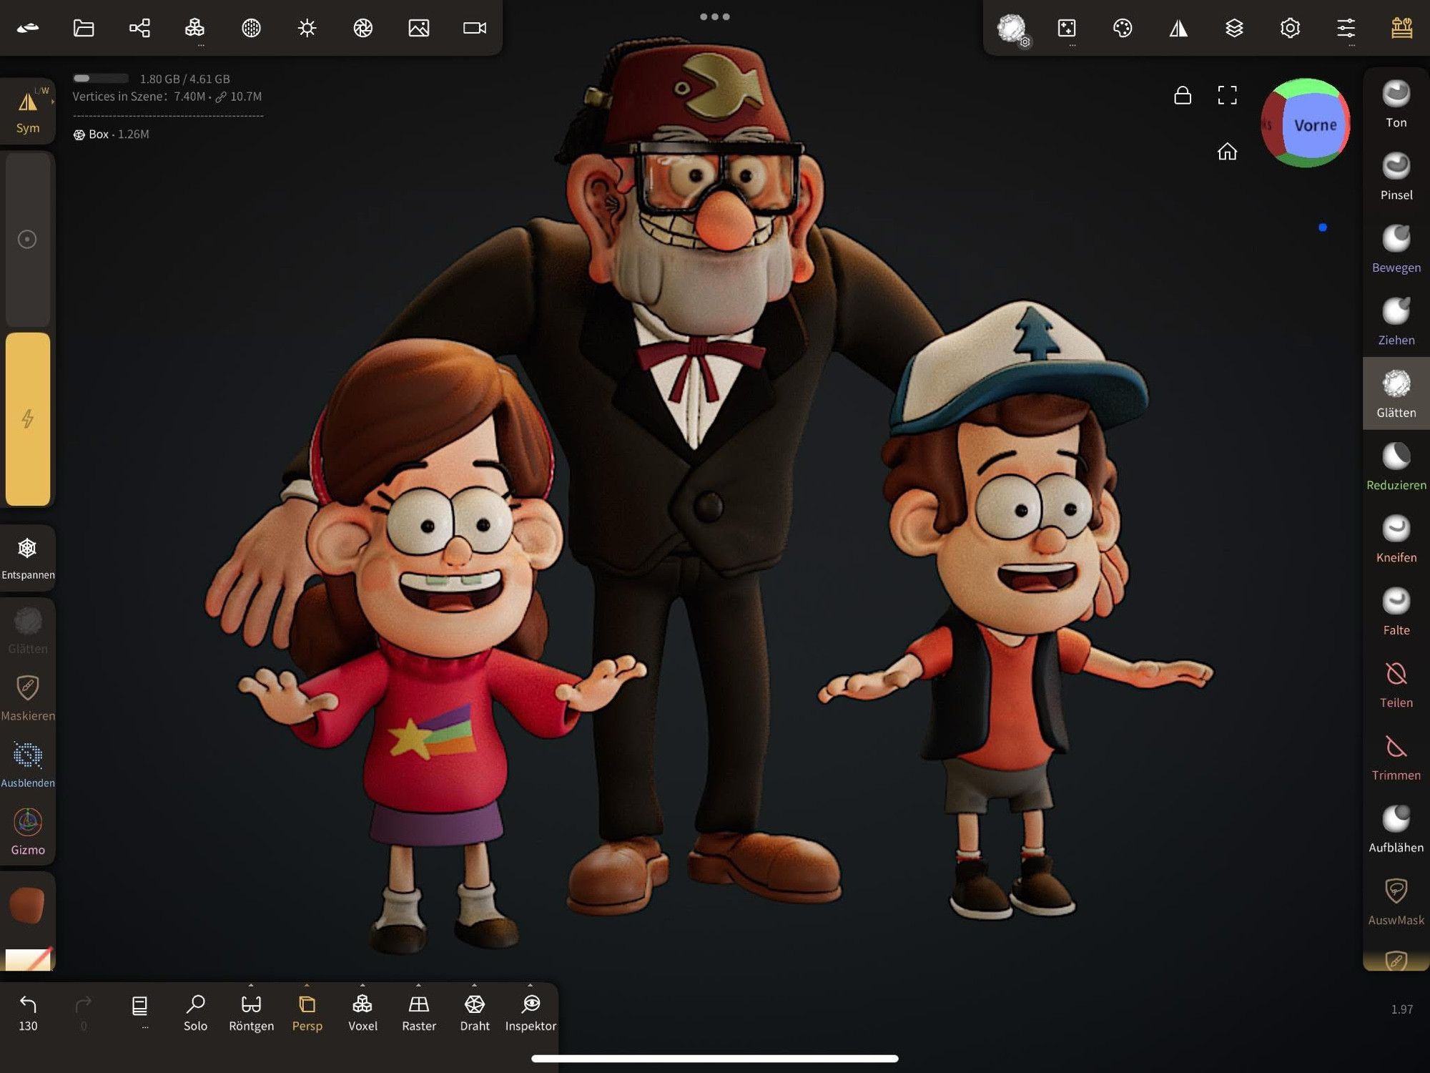The height and width of the screenshot is (1073, 1430).
Task: Expand Persp options via top arrow
Action: (307, 986)
